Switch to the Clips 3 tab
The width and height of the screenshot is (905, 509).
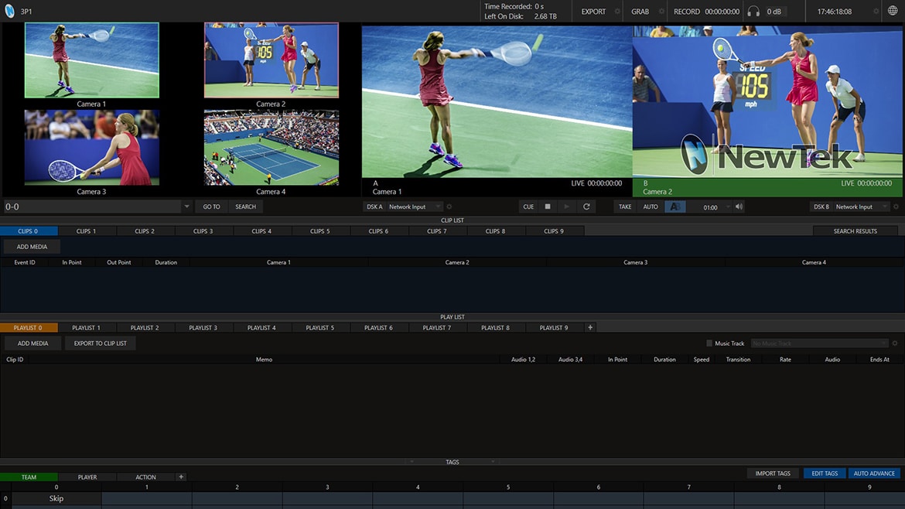pyautogui.click(x=203, y=231)
